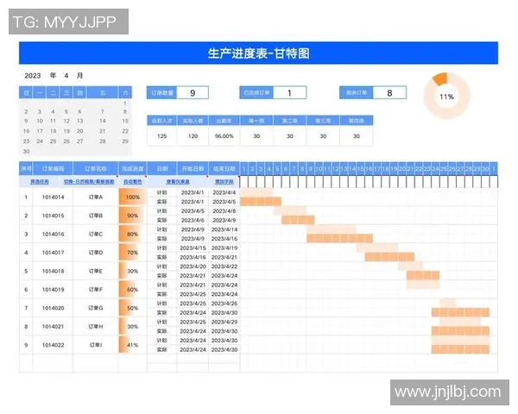This screenshot has width=518, height=414.
Task: Click the 80% progress cell of 订单C
Action: click(x=132, y=234)
